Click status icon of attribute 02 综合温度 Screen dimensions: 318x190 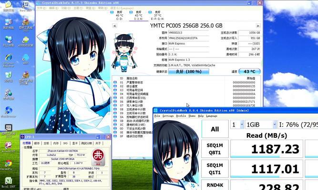click(x=115, y=86)
